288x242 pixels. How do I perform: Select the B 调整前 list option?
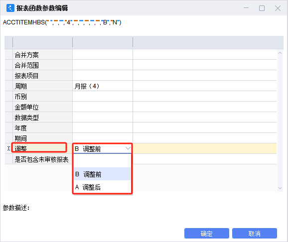click(x=102, y=174)
